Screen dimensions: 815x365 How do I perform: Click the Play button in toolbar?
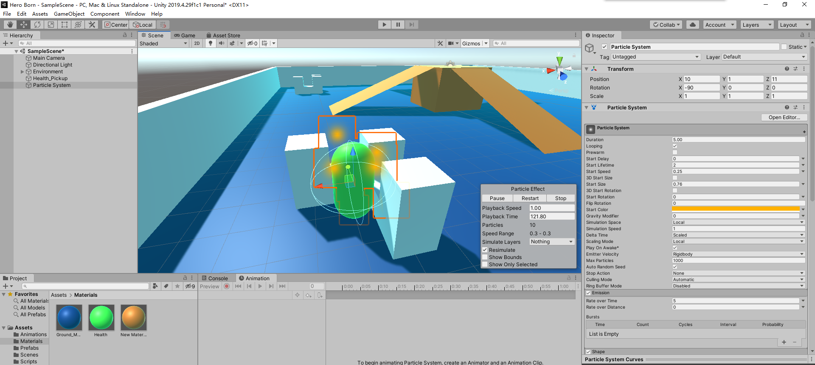[385, 25]
